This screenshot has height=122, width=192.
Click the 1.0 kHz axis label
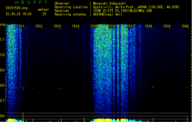click(x=2, y=55)
